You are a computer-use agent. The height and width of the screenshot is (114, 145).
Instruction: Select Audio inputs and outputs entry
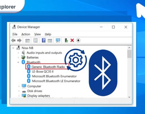click(44, 53)
